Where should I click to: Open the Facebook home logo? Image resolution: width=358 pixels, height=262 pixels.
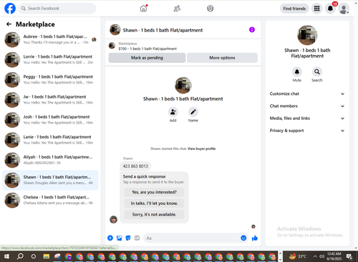click(10, 9)
